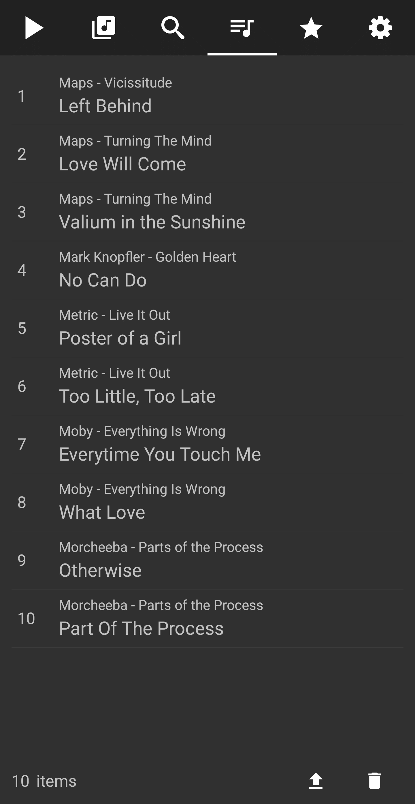Tap track number 1 in the playlist

pyautogui.click(x=22, y=96)
